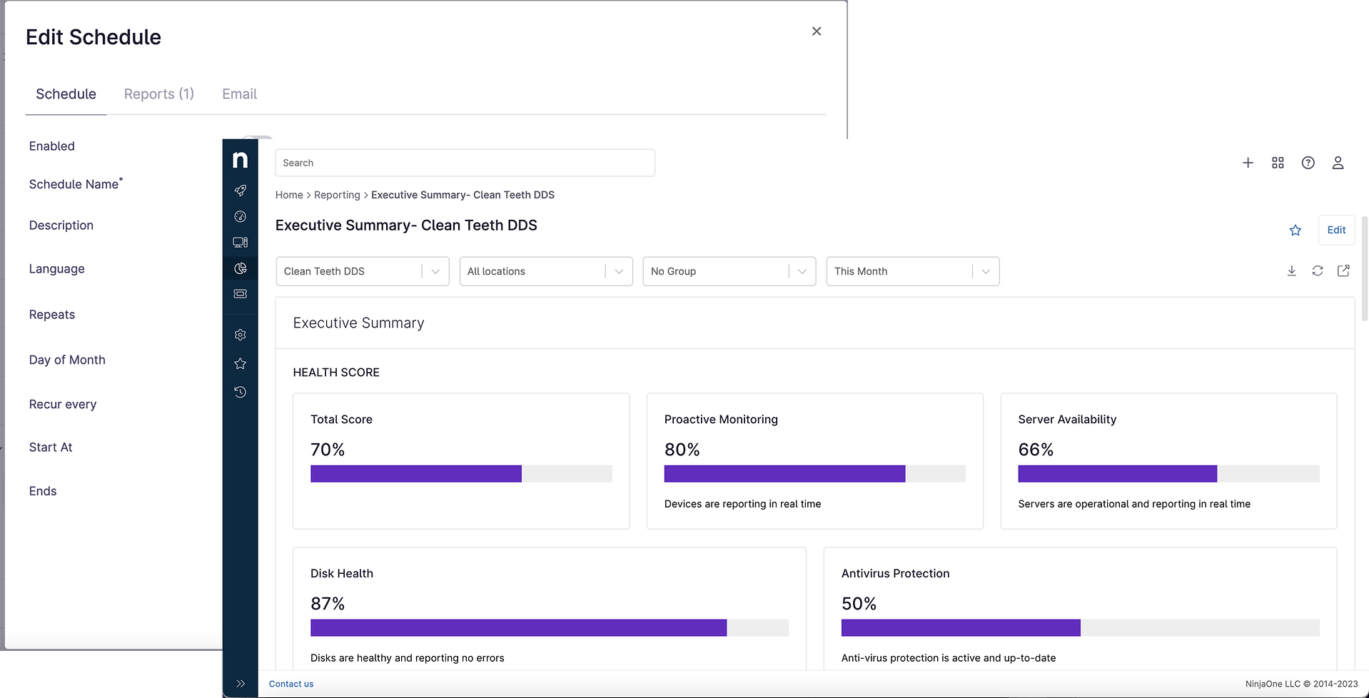Image resolution: width=1369 pixels, height=698 pixels.
Task: Open the Contact us link
Action: 291,683
